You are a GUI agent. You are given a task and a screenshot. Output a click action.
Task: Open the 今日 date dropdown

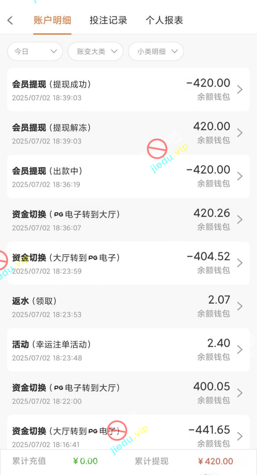tap(35, 52)
